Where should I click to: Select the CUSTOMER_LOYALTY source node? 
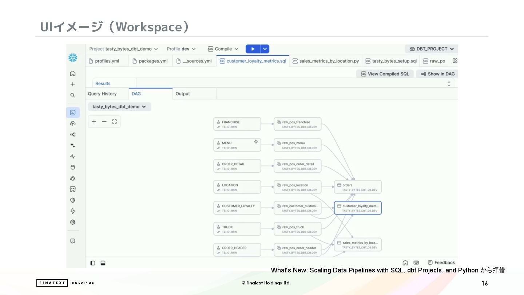[x=237, y=208]
